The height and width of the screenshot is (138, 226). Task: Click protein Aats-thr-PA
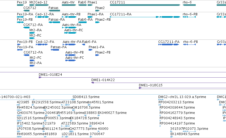coord(72,42)
